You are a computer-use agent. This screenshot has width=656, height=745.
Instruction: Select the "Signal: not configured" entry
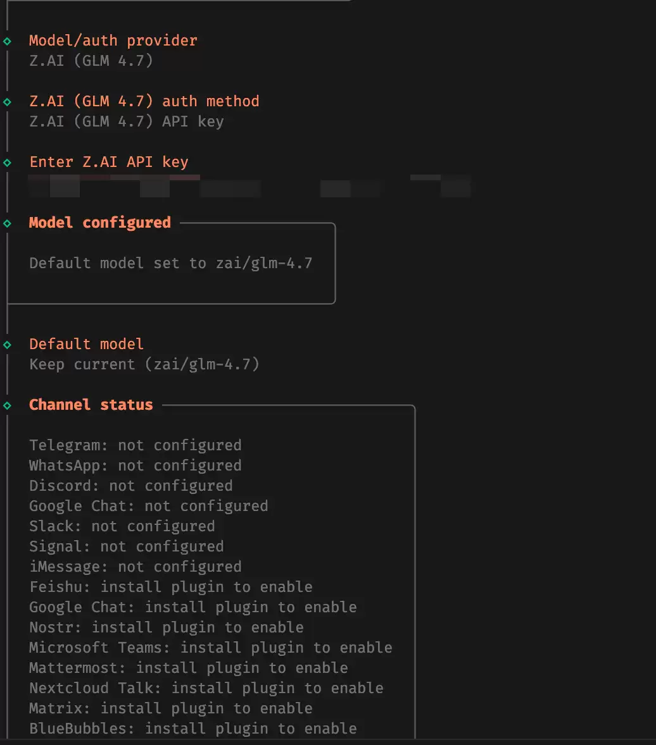tap(127, 546)
